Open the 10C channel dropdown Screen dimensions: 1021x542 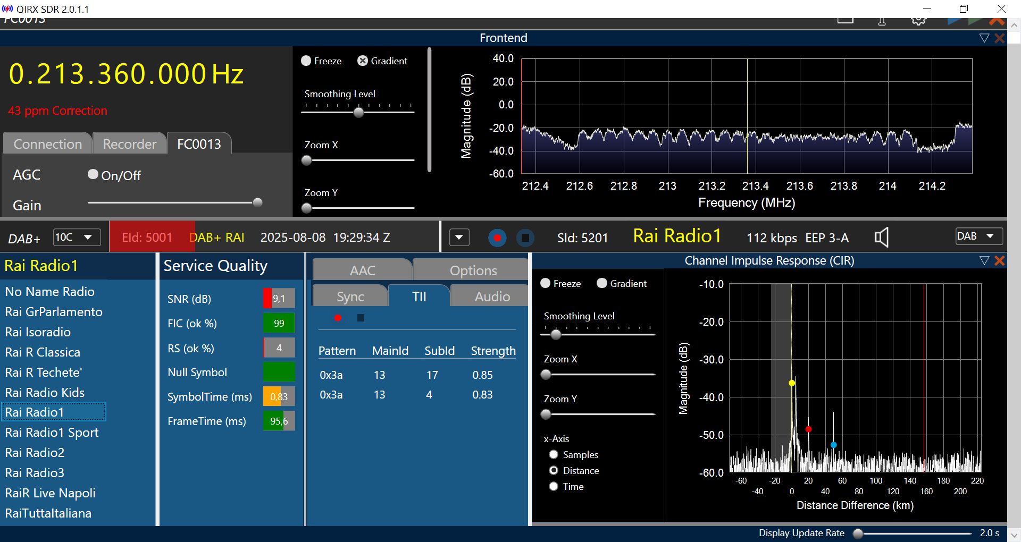pyautogui.click(x=77, y=237)
